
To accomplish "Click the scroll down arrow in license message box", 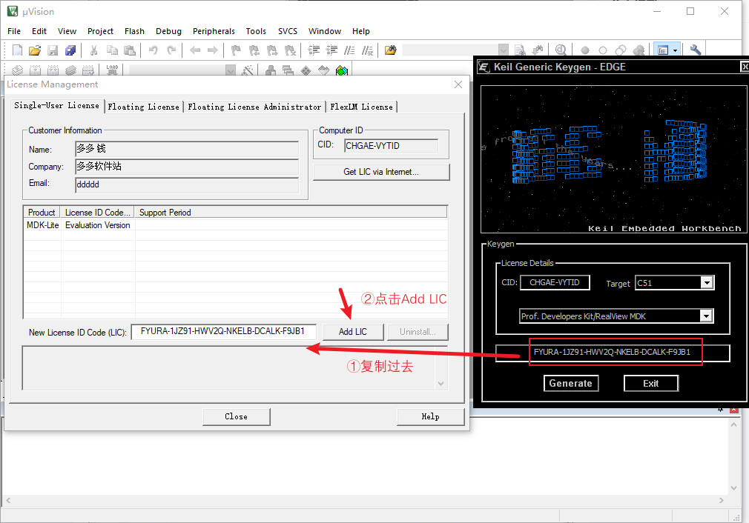I will click(x=441, y=384).
